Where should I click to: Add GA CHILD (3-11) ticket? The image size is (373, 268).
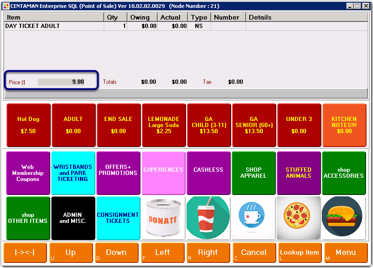(209, 125)
